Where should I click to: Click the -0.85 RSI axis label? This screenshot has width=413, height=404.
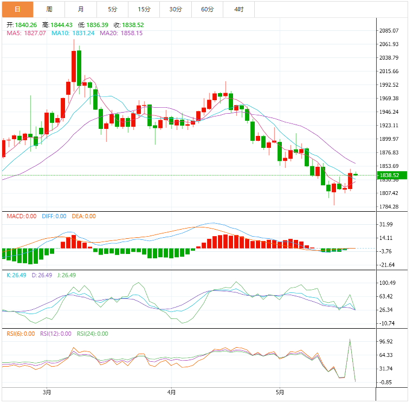(x=386, y=382)
